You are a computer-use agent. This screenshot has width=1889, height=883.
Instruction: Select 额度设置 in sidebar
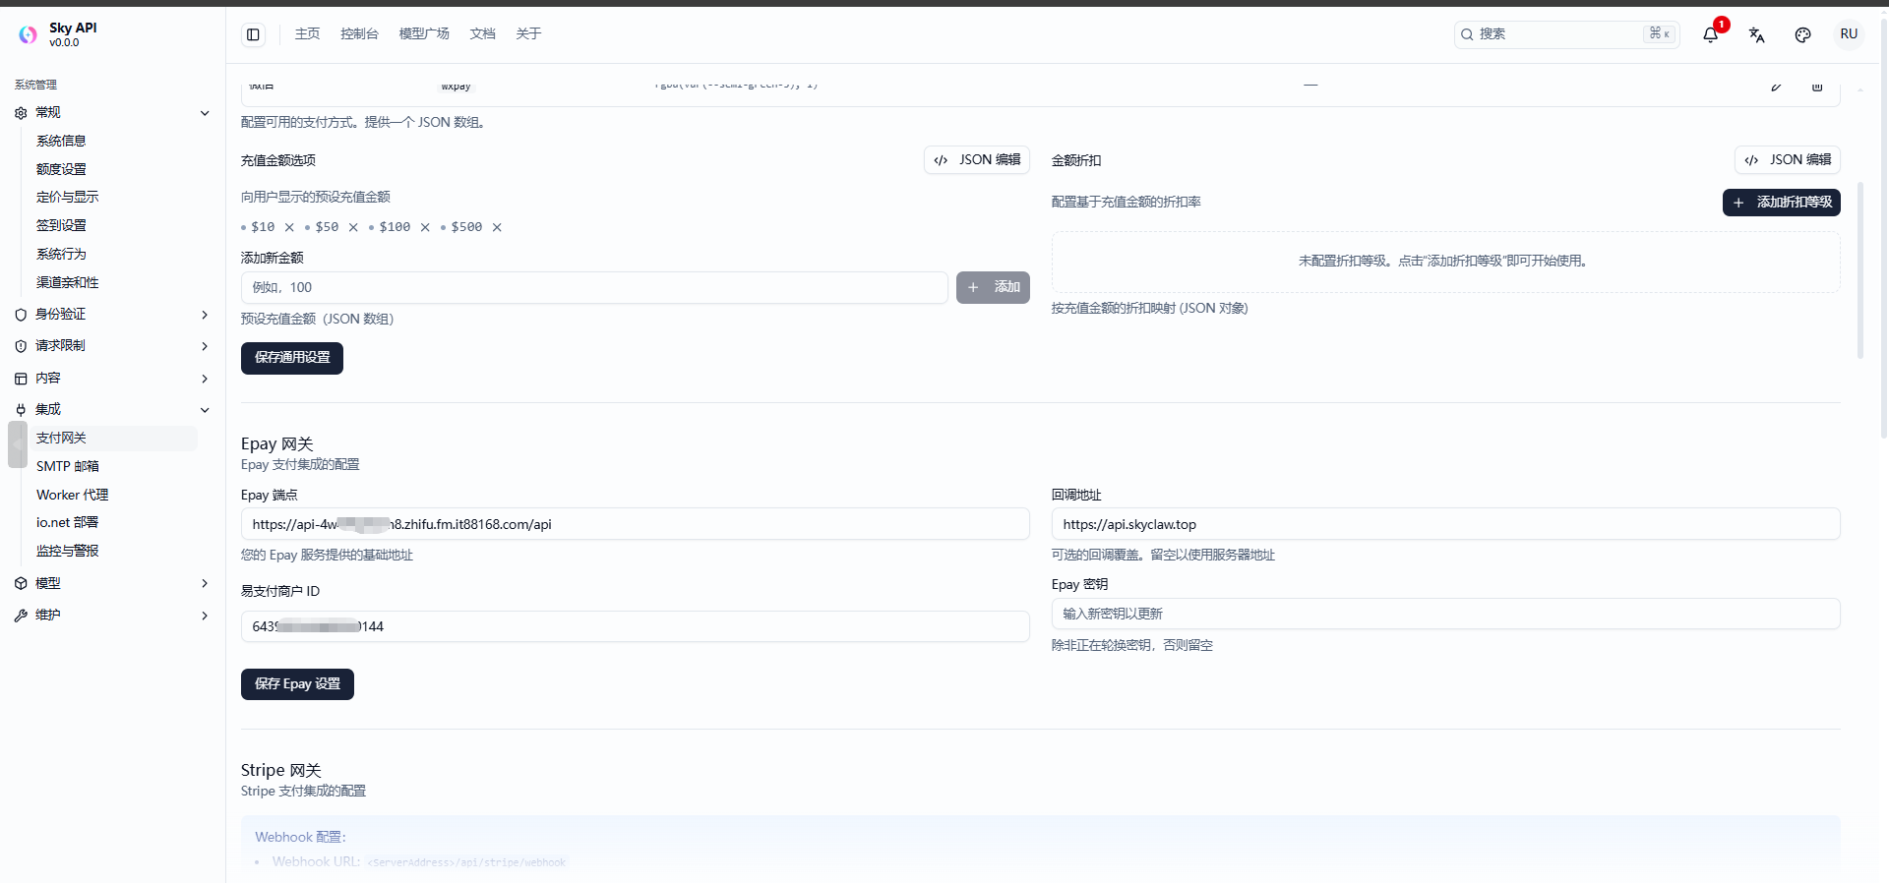(61, 169)
